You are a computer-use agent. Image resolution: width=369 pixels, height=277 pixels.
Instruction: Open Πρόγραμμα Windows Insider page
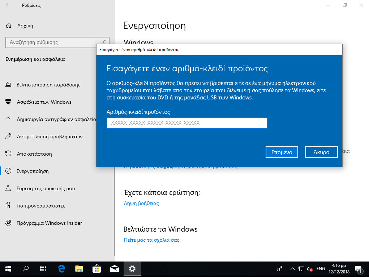pos(50,223)
